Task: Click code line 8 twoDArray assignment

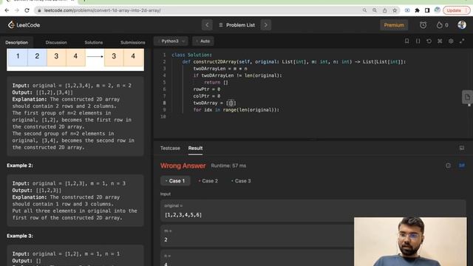Action: tap(214, 103)
